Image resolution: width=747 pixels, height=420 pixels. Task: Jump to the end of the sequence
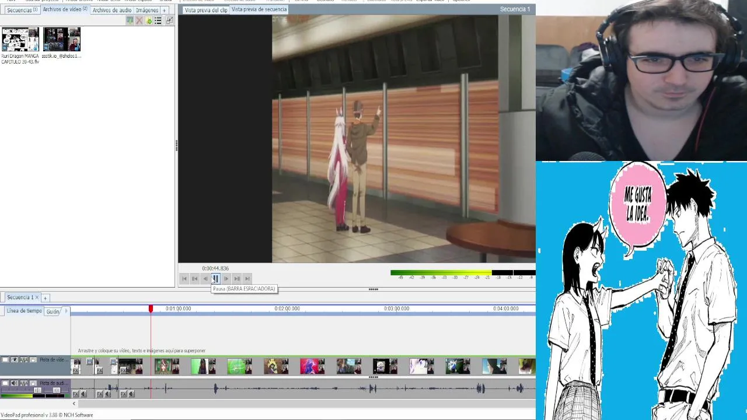[247, 279]
